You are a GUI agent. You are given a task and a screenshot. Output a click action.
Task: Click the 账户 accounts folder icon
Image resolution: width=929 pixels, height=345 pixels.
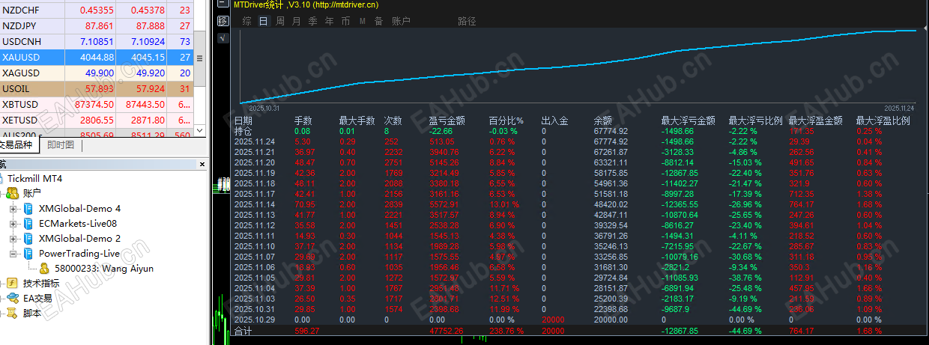coord(12,193)
